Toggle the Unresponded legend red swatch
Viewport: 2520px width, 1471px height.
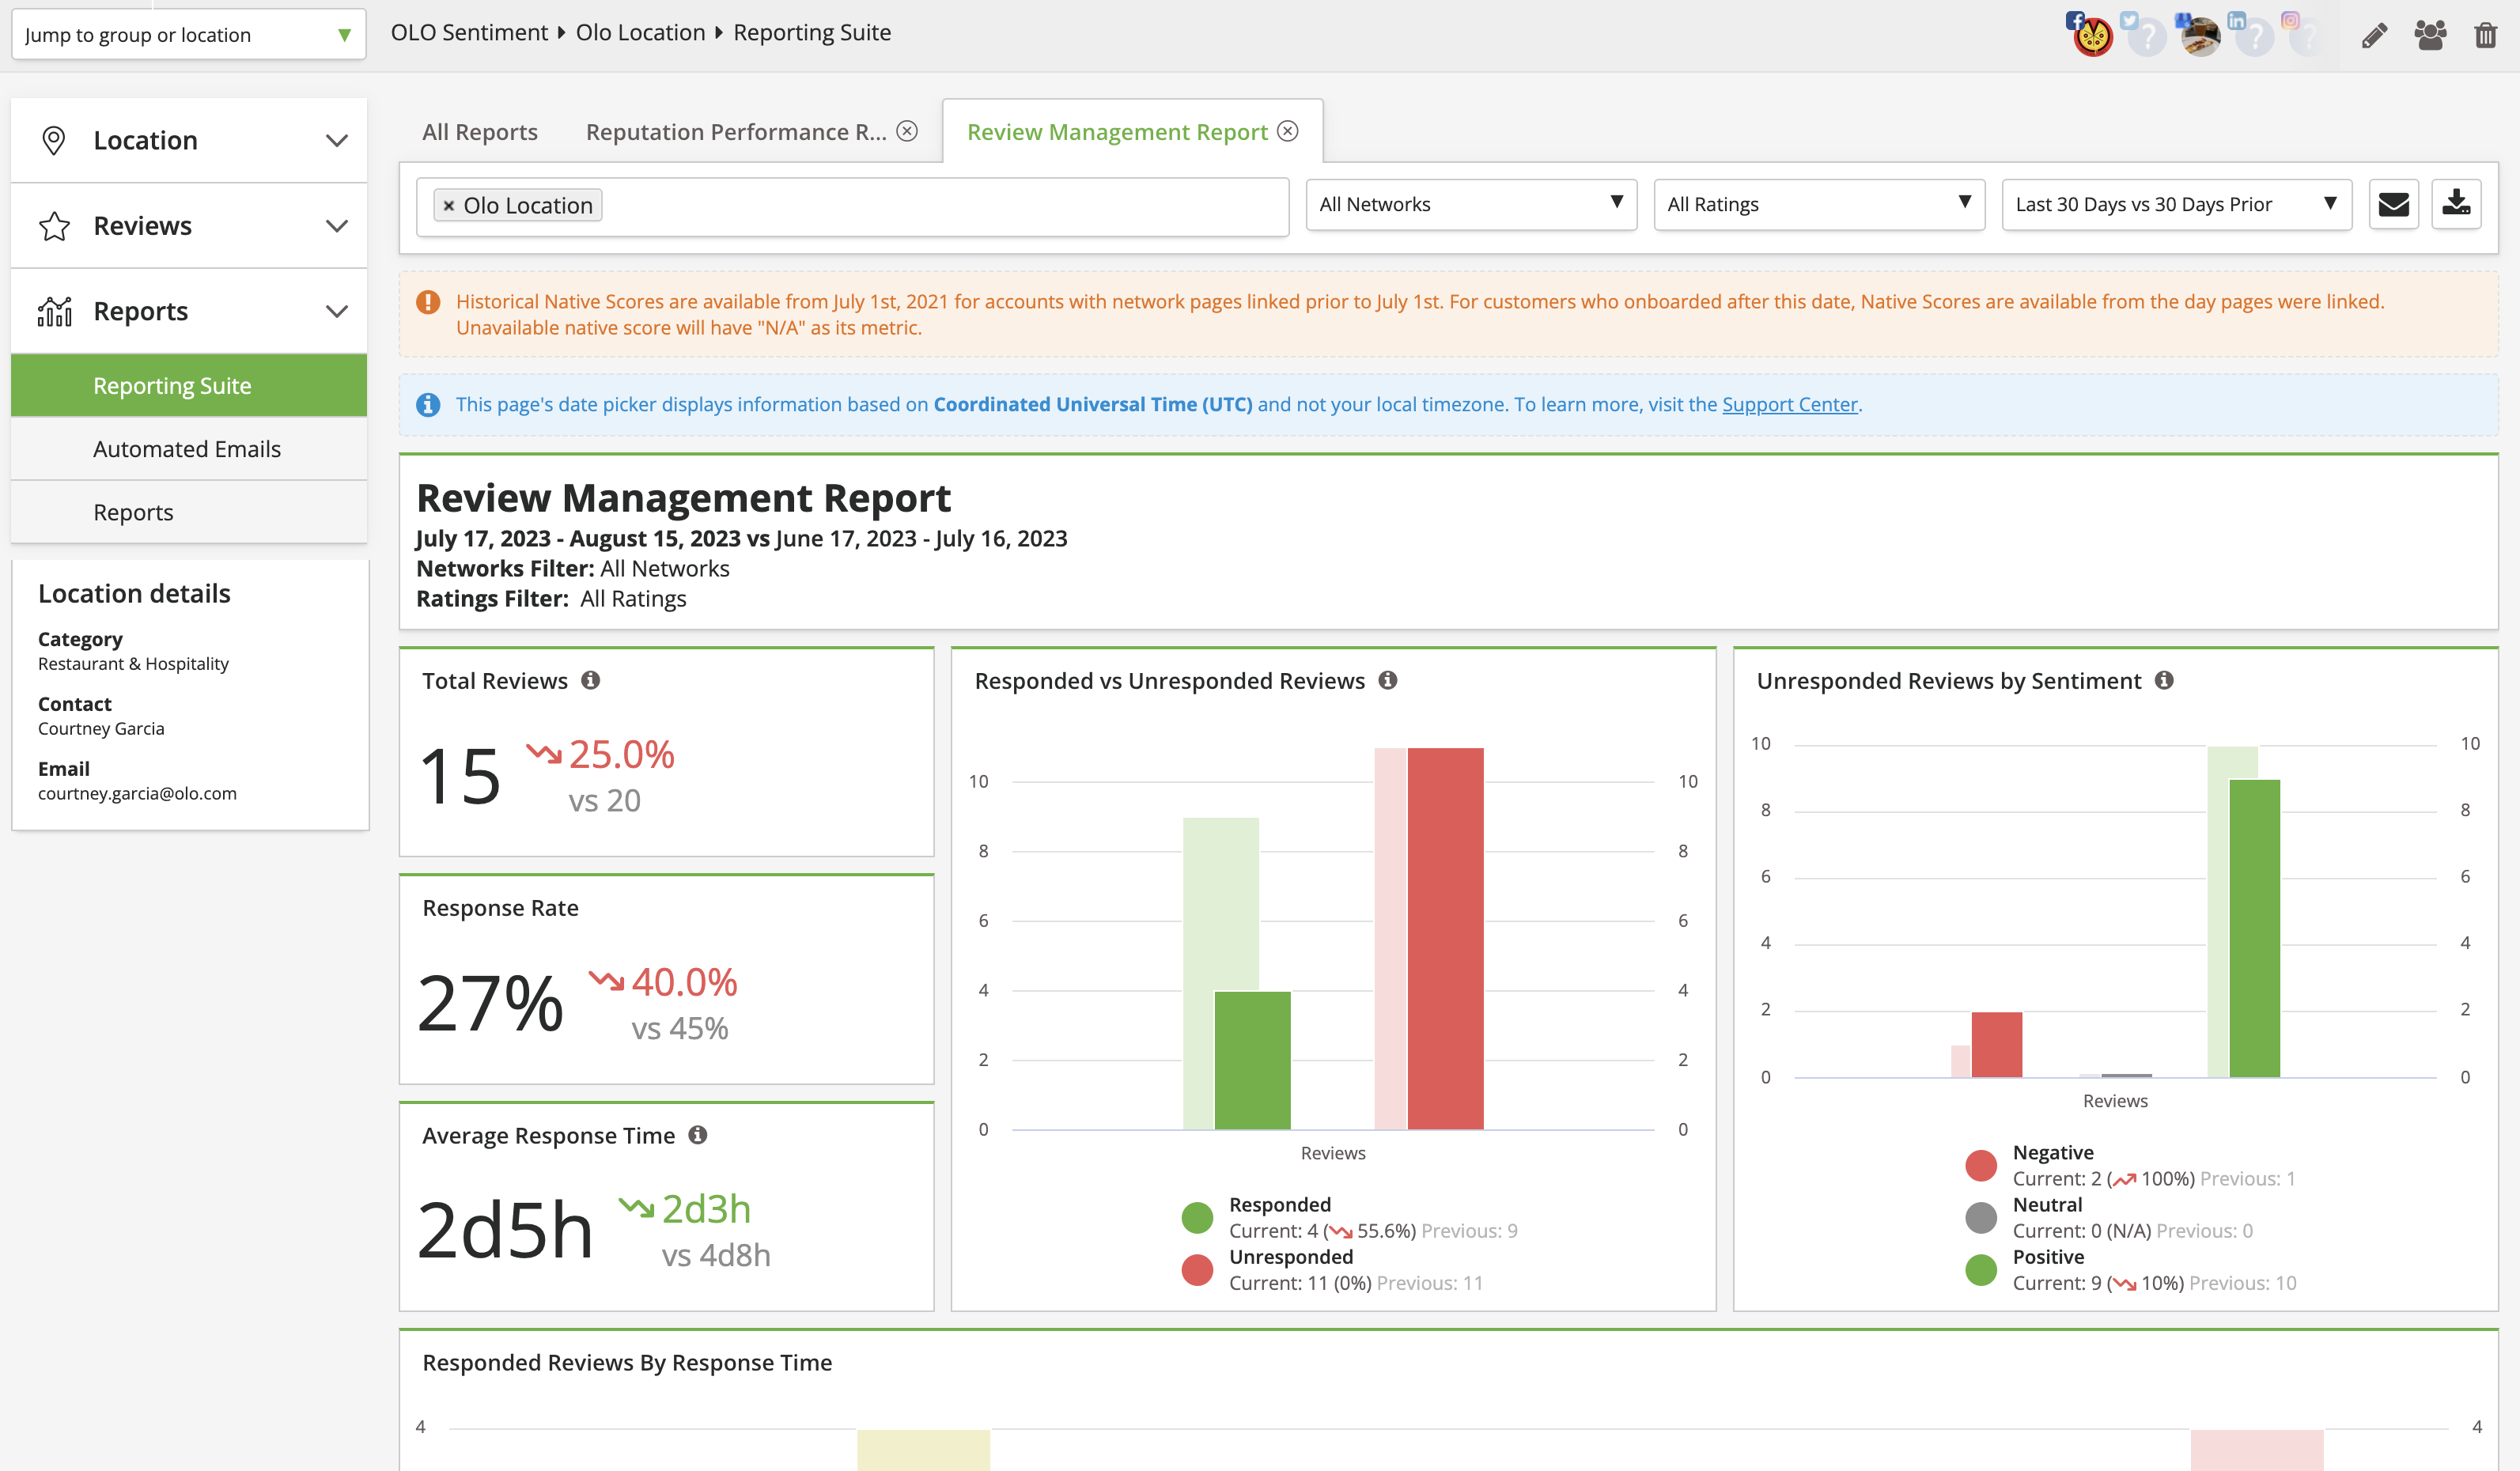(1197, 1269)
